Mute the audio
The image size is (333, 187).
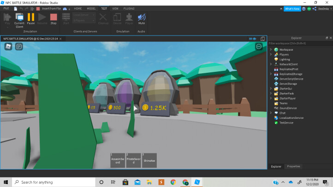pos(142,19)
